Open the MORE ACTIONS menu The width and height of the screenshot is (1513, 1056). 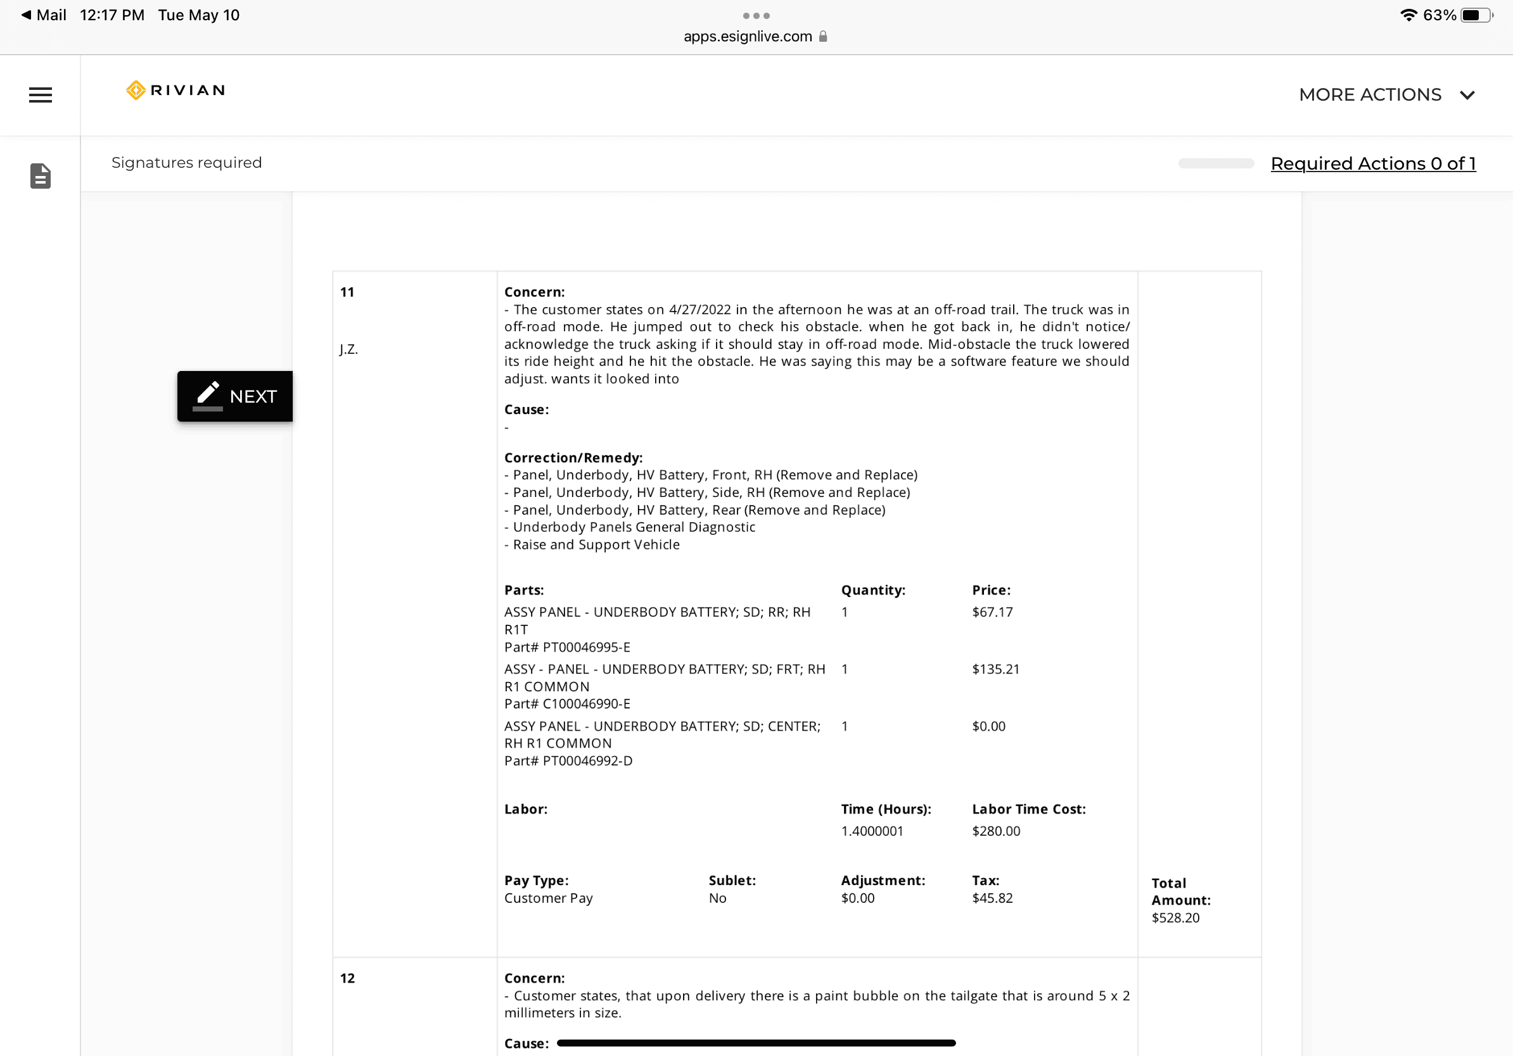[1386, 95]
